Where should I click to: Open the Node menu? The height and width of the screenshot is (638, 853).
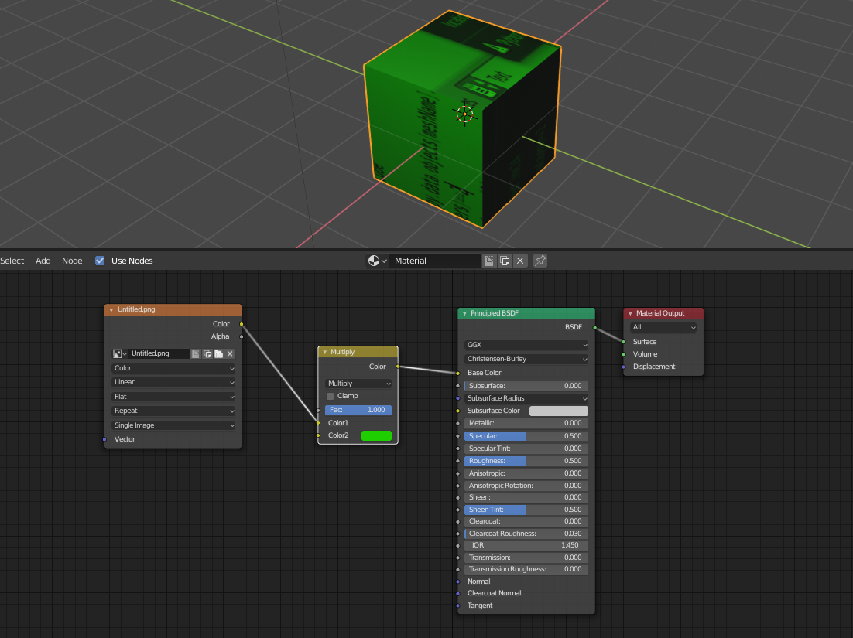click(72, 260)
